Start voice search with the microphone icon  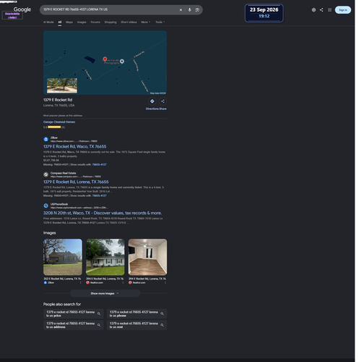[x=189, y=10]
